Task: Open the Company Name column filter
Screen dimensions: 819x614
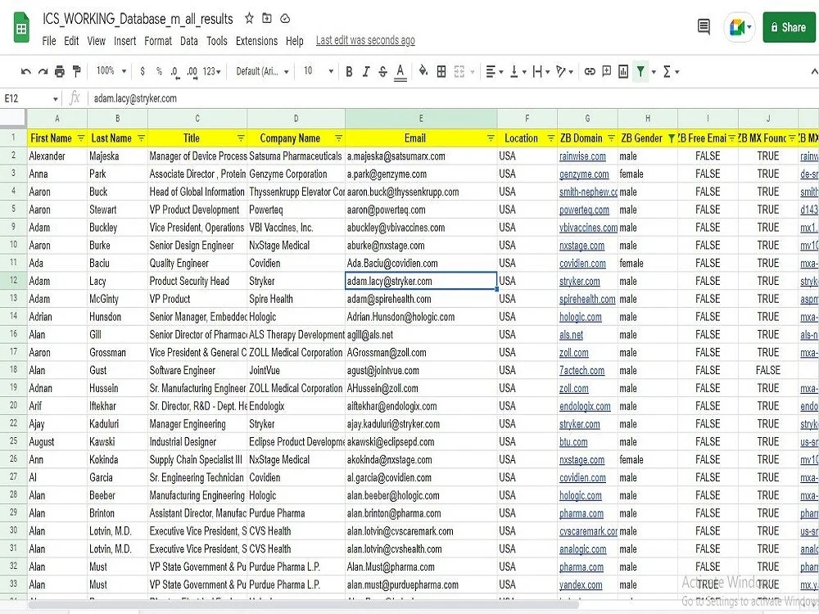Action: [x=338, y=138]
